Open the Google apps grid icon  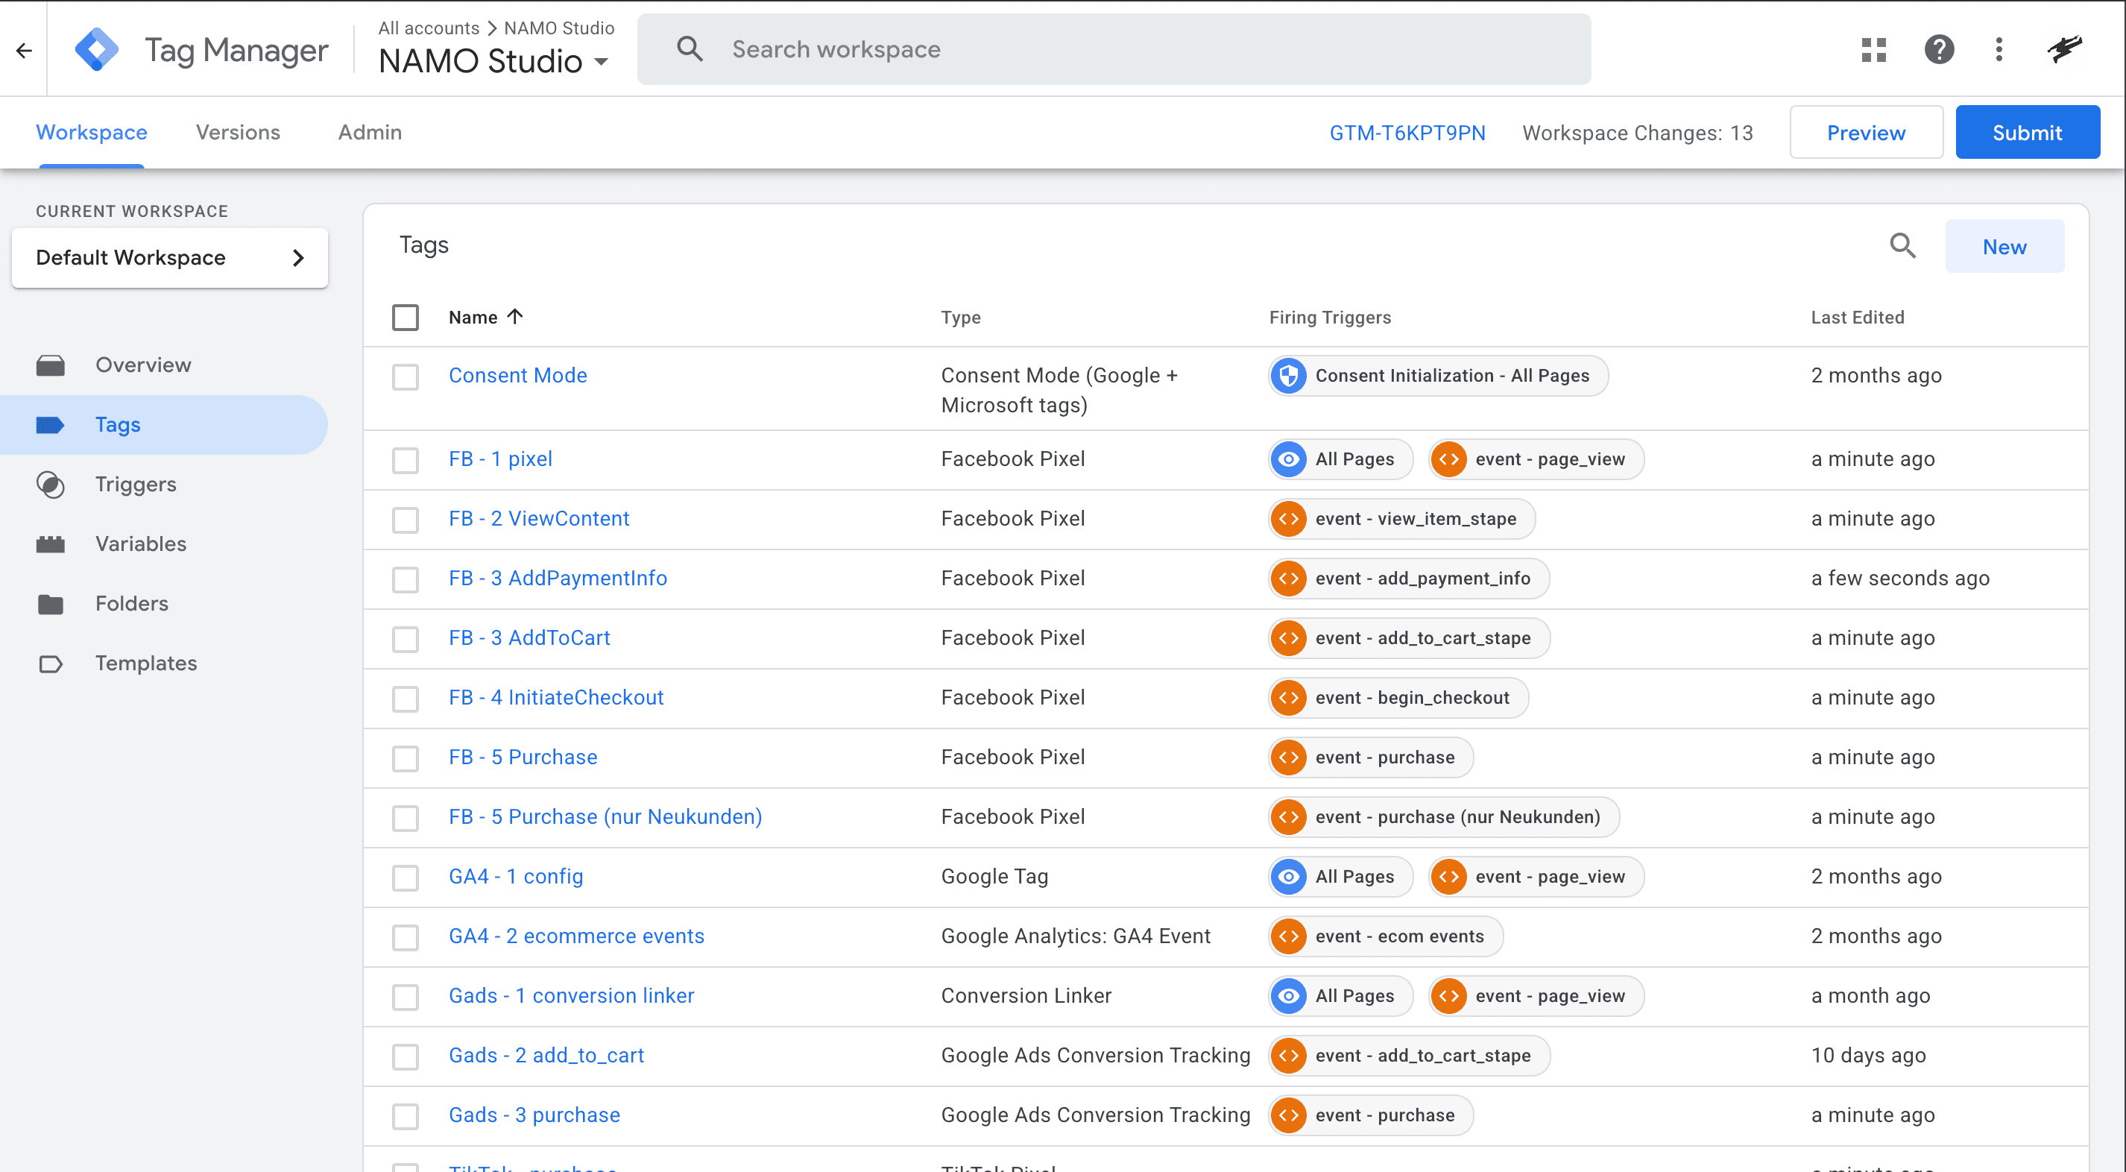pos(1873,49)
